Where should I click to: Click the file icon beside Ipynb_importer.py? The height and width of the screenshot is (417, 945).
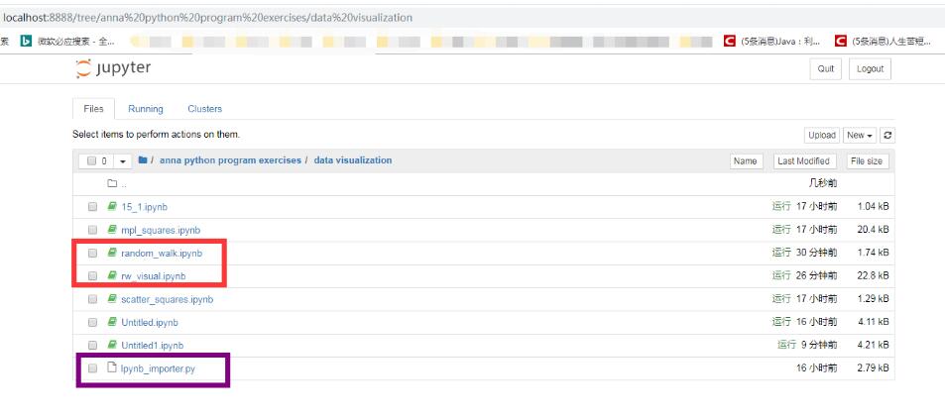click(x=111, y=367)
